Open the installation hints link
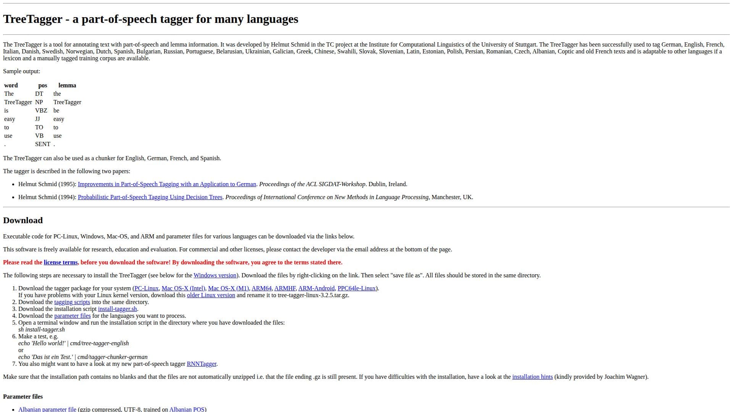 pos(532,377)
